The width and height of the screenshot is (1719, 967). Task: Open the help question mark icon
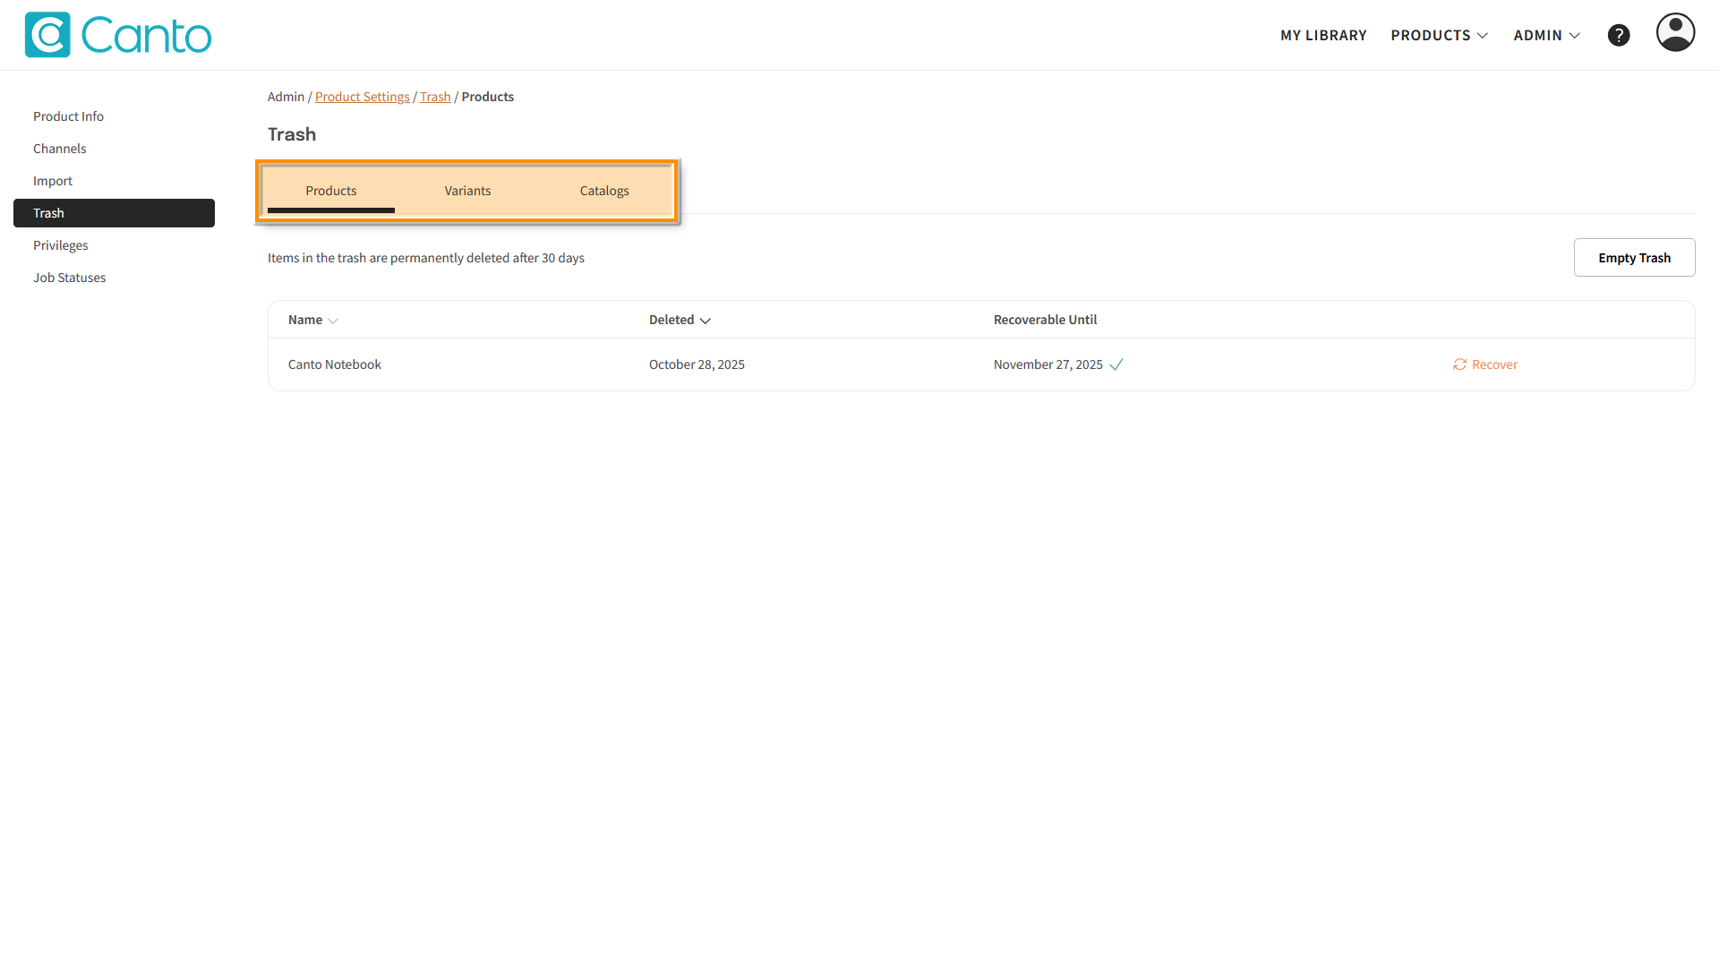[1619, 35]
